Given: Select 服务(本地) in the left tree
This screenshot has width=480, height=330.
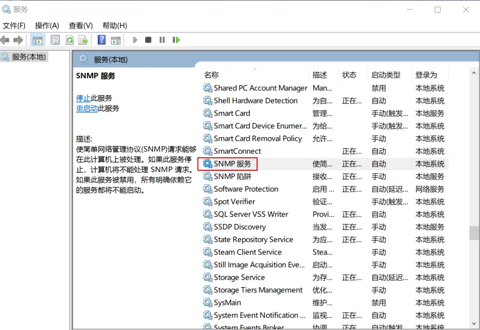Looking at the screenshot, I should (x=28, y=57).
